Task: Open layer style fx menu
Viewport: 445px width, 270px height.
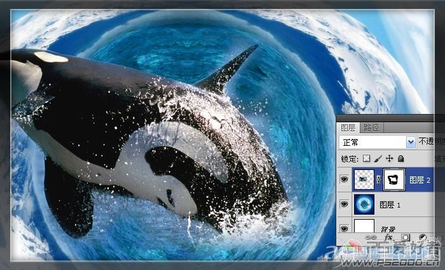Action: click(388, 238)
